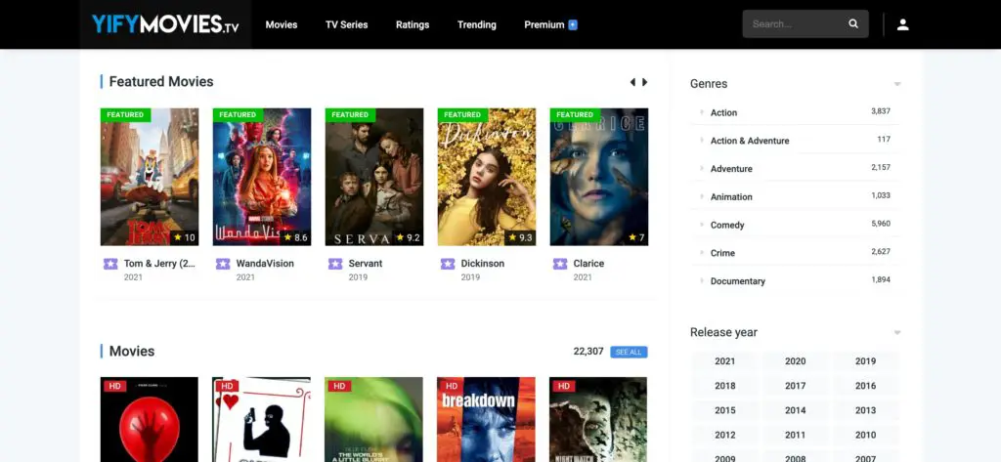Click the SEE ALL movies button

629,353
